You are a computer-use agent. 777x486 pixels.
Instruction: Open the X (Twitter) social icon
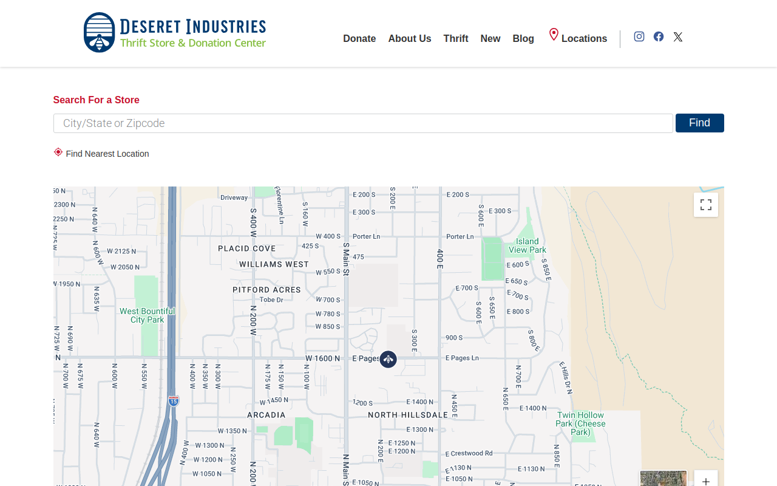678,37
